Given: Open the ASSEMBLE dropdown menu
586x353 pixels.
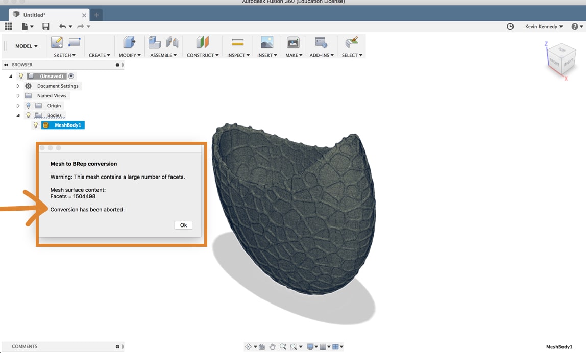Looking at the screenshot, I should (164, 55).
